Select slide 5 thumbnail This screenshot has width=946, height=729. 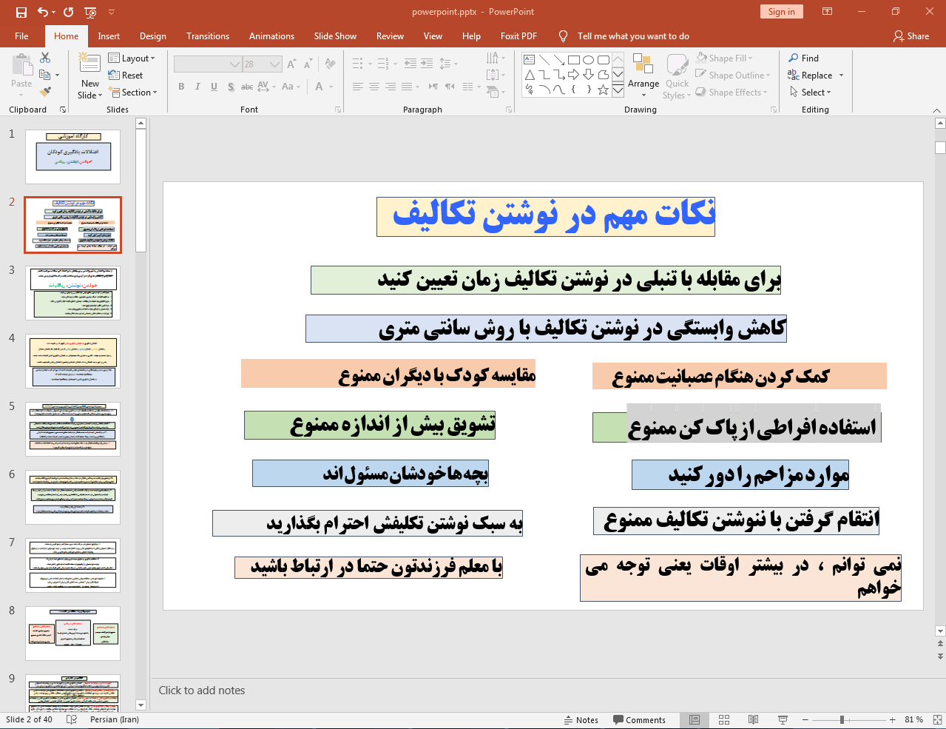tap(72, 429)
